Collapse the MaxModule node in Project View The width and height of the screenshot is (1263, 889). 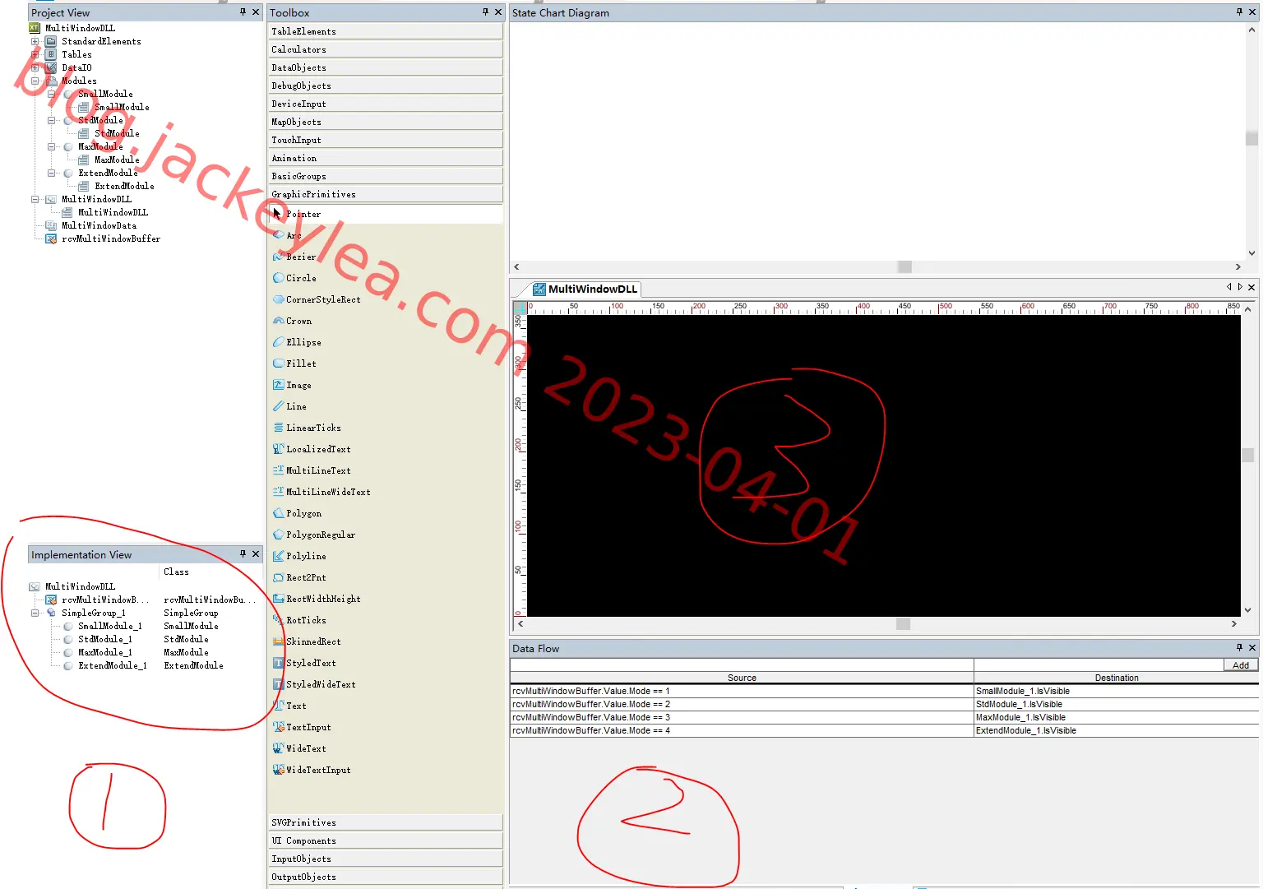pyautogui.click(x=51, y=146)
